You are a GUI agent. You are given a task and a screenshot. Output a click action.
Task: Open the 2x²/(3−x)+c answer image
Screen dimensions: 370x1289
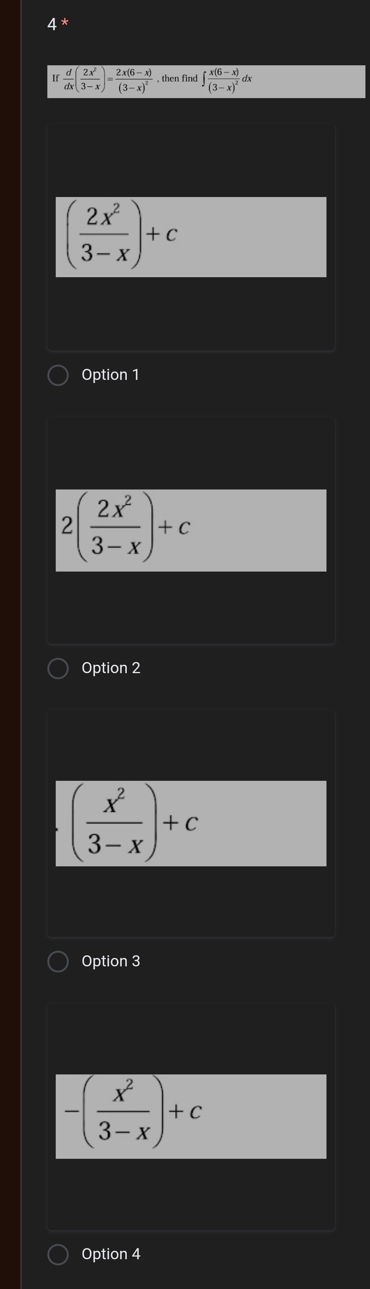point(191,237)
